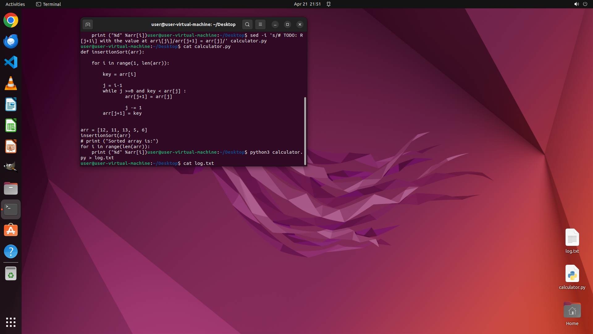This screenshot has height=334, width=593.
Task: Open the Files manager from dock
Action: 11,188
